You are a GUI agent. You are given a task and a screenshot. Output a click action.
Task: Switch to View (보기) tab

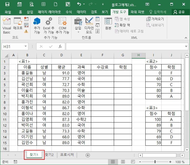pos(105,12)
